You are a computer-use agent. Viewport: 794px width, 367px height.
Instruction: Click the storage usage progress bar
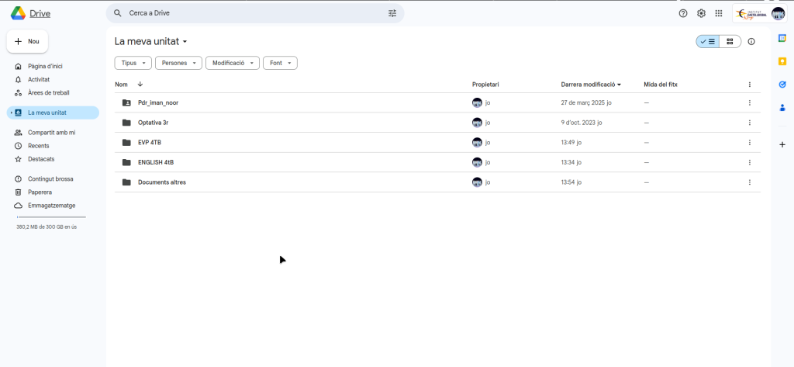click(51, 217)
